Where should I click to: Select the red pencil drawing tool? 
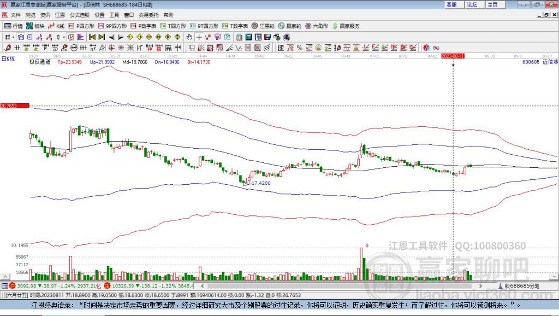(x=8, y=48)
